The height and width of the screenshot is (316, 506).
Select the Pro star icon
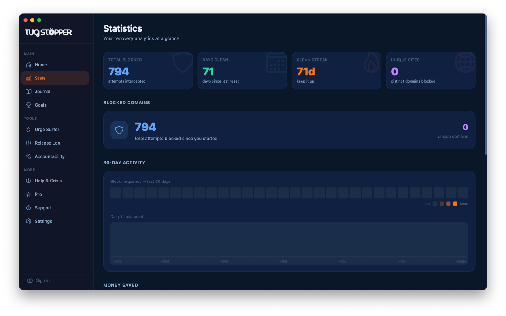[28, 194]
